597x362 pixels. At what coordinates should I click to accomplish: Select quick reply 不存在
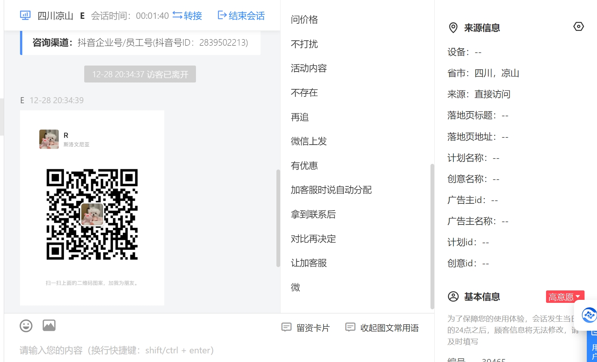[304, 93]
